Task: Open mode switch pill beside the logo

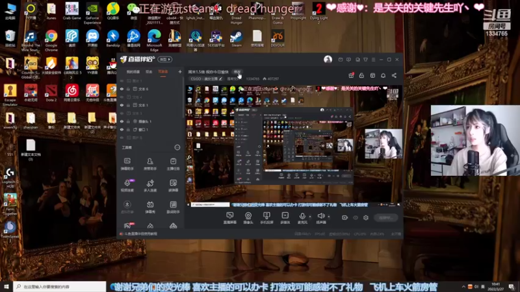Action: click(165, 59)
